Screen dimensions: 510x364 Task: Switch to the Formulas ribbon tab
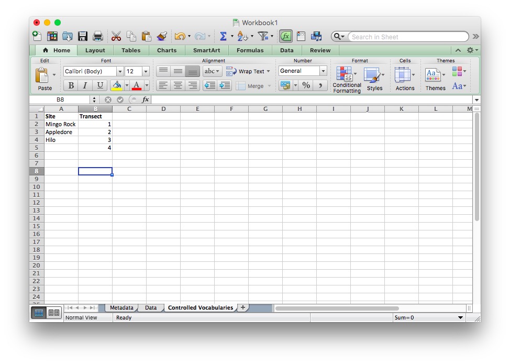[250, 50]
